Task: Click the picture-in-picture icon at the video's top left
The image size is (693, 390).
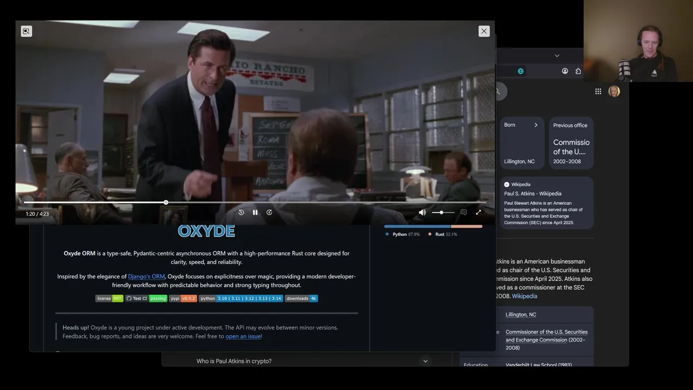Action: [27, 31]
